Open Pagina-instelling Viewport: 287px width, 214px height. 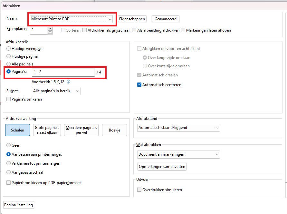[18, 205]
